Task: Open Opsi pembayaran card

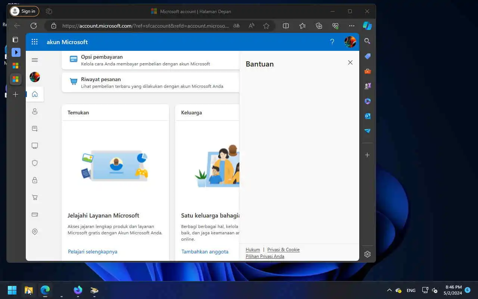Action: (150, 60)
